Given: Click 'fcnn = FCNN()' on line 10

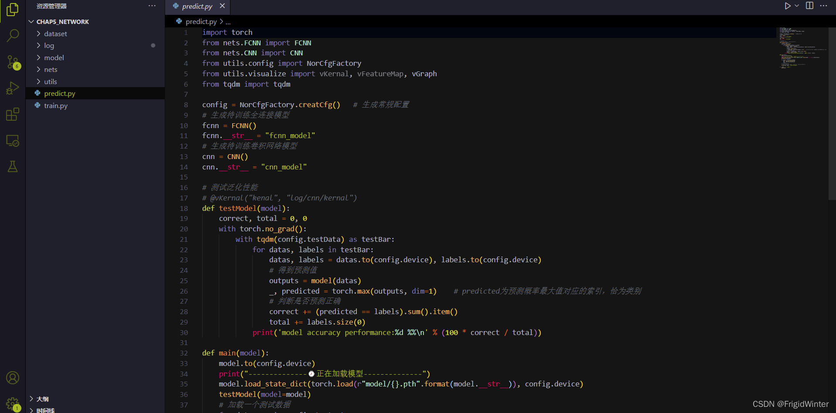Looking at the screenshot, I should [x=229, y=125].
